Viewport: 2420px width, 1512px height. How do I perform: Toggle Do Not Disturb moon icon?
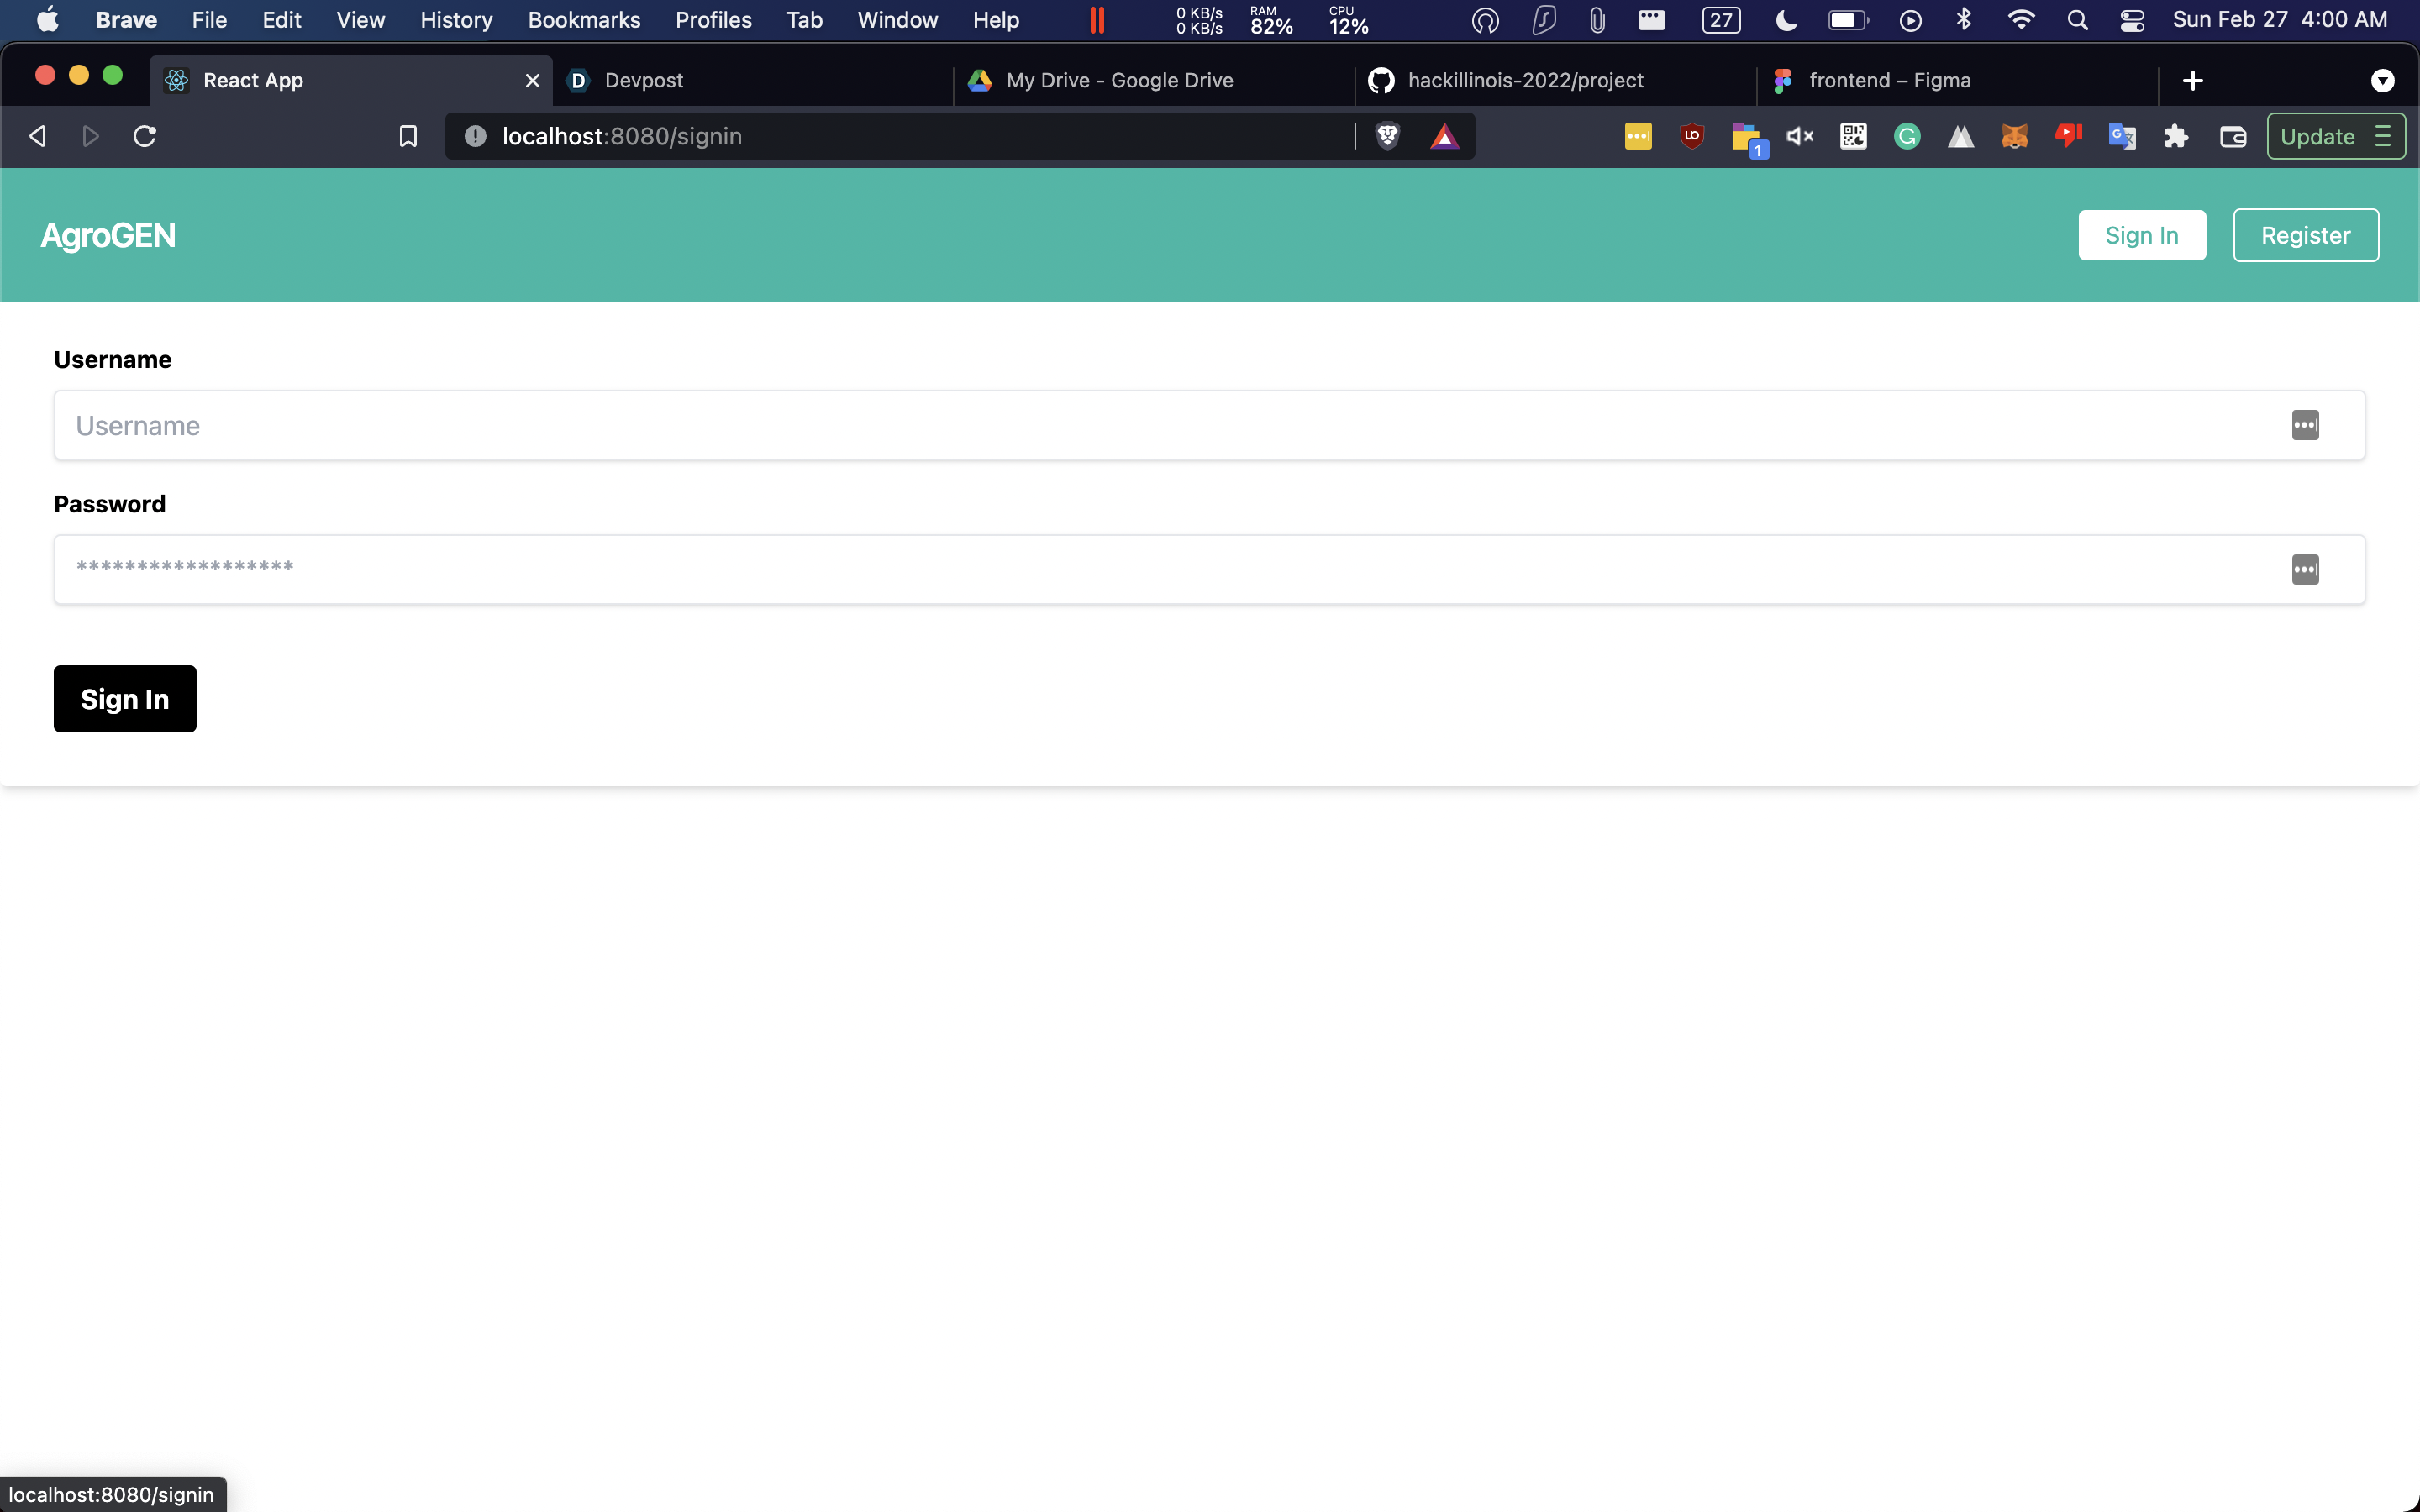[x=1786, y=20]
